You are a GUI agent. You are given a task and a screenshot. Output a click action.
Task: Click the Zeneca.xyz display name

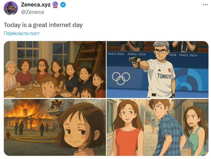(x=36, y=5)
